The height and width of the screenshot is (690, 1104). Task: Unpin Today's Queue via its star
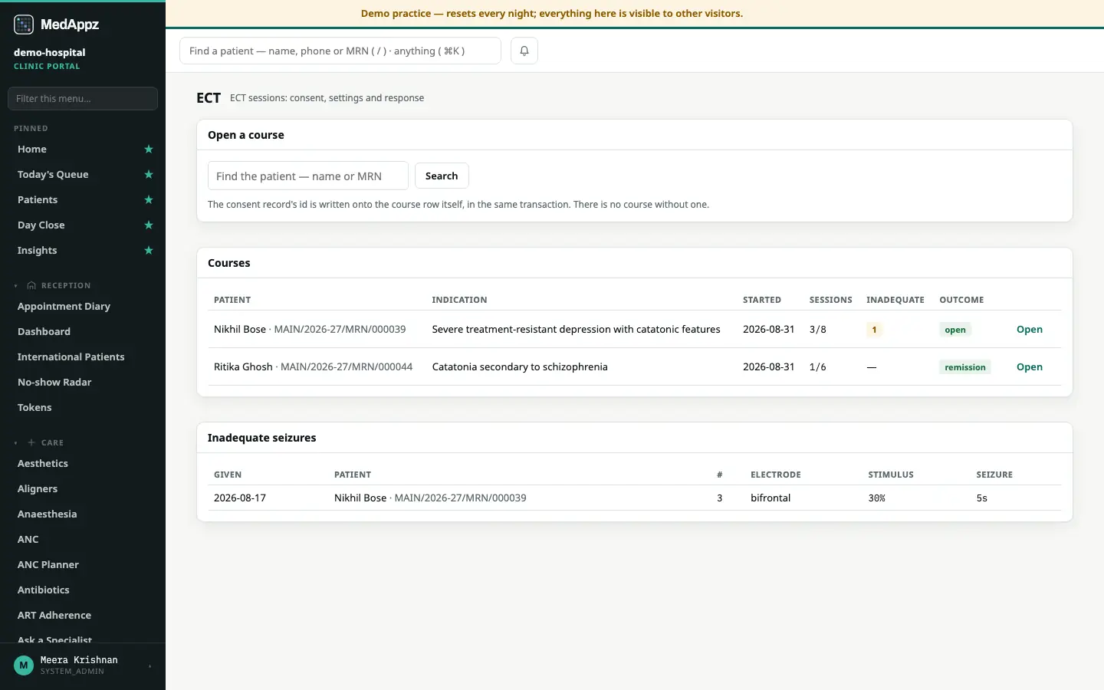pos(149,175)
